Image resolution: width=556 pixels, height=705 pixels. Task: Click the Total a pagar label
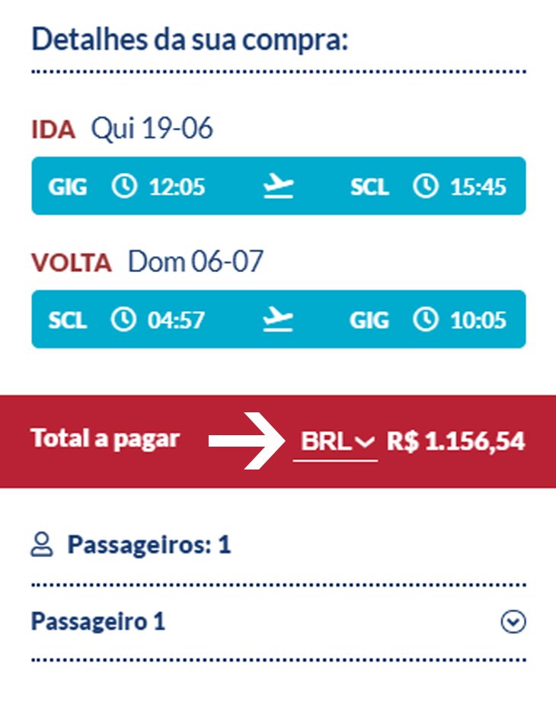pos(105,438)
